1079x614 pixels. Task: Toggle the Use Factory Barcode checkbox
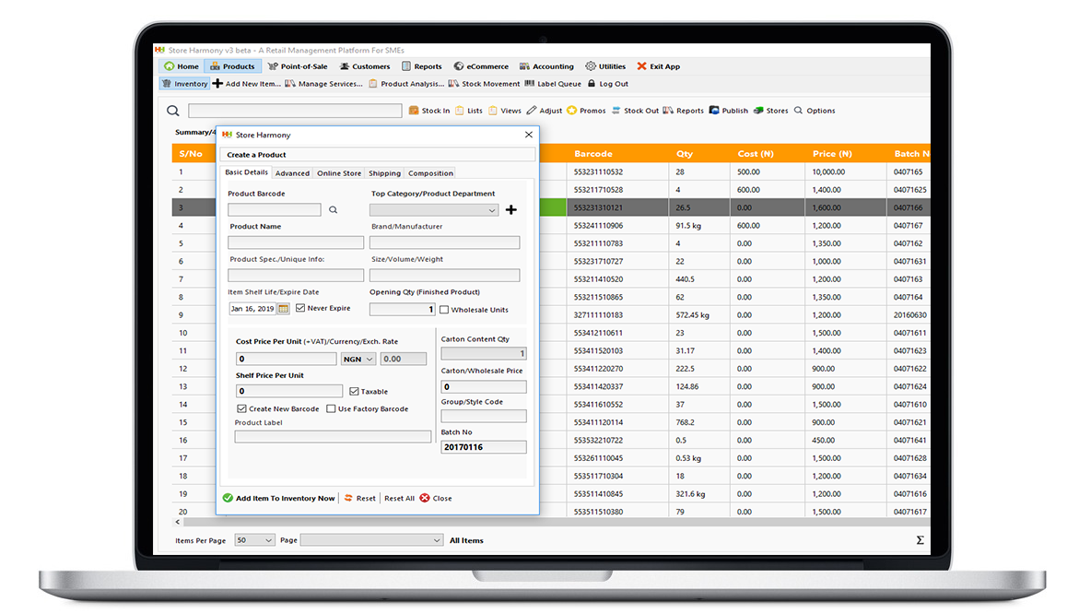(331, 409)
